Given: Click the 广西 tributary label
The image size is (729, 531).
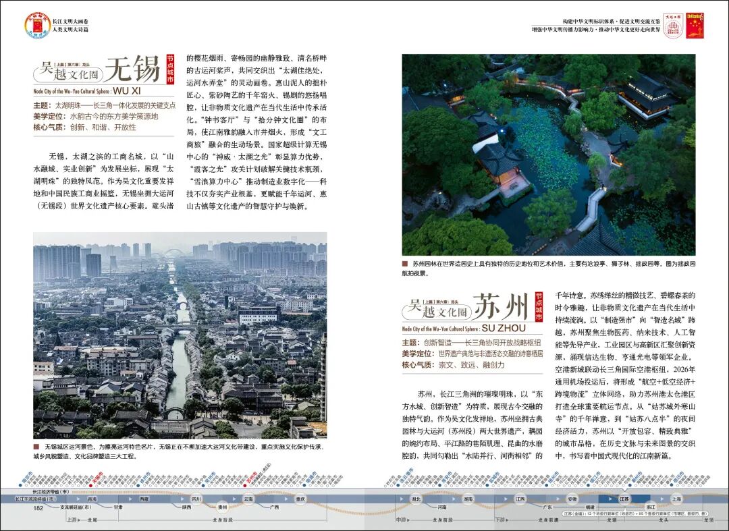Looking at the screenshot, I should [x=274, y=507].
